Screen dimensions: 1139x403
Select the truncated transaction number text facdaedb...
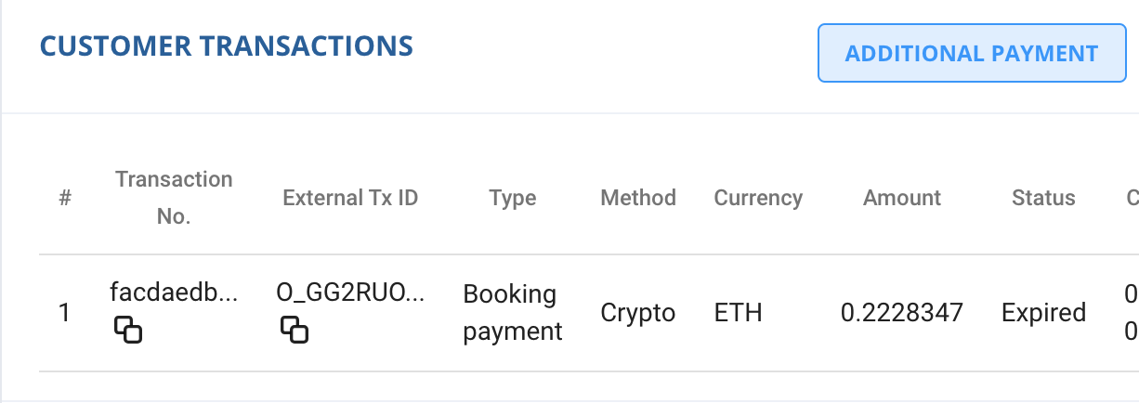[174, 292]
